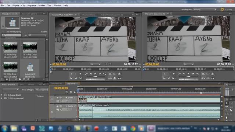The width and height of the screenshot is (235, 132).
Task: Click New Item icon in Project panel
Action: (x=24, y=79)
